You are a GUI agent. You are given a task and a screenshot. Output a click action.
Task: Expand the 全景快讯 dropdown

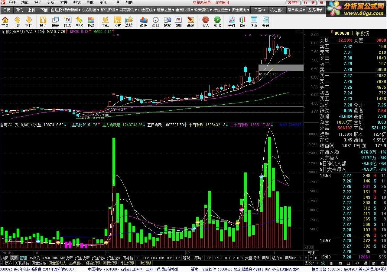[184, 10]
